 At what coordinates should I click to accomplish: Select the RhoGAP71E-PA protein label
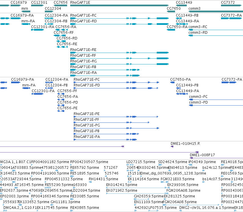pyautogui.click(x=87, y=137)
